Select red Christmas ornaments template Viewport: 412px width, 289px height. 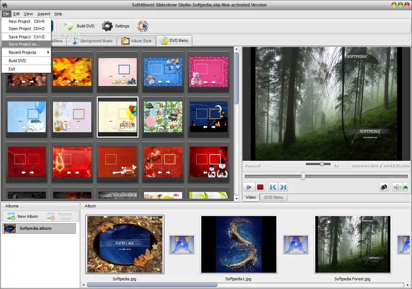click(x=163, y=162)
